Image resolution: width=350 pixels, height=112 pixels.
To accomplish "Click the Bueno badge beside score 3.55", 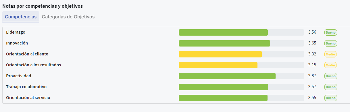I will [331, 98].
